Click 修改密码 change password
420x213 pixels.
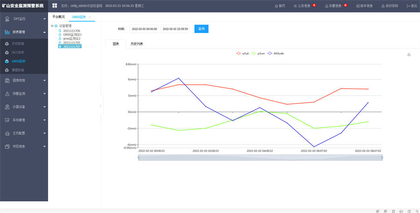tap(390, 6)
